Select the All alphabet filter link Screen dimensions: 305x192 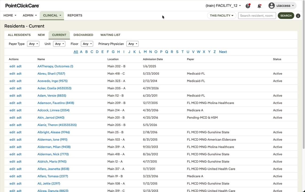point(76,52)
